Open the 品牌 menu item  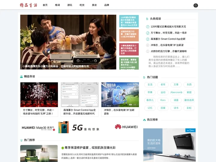click(x=106, y=5)
